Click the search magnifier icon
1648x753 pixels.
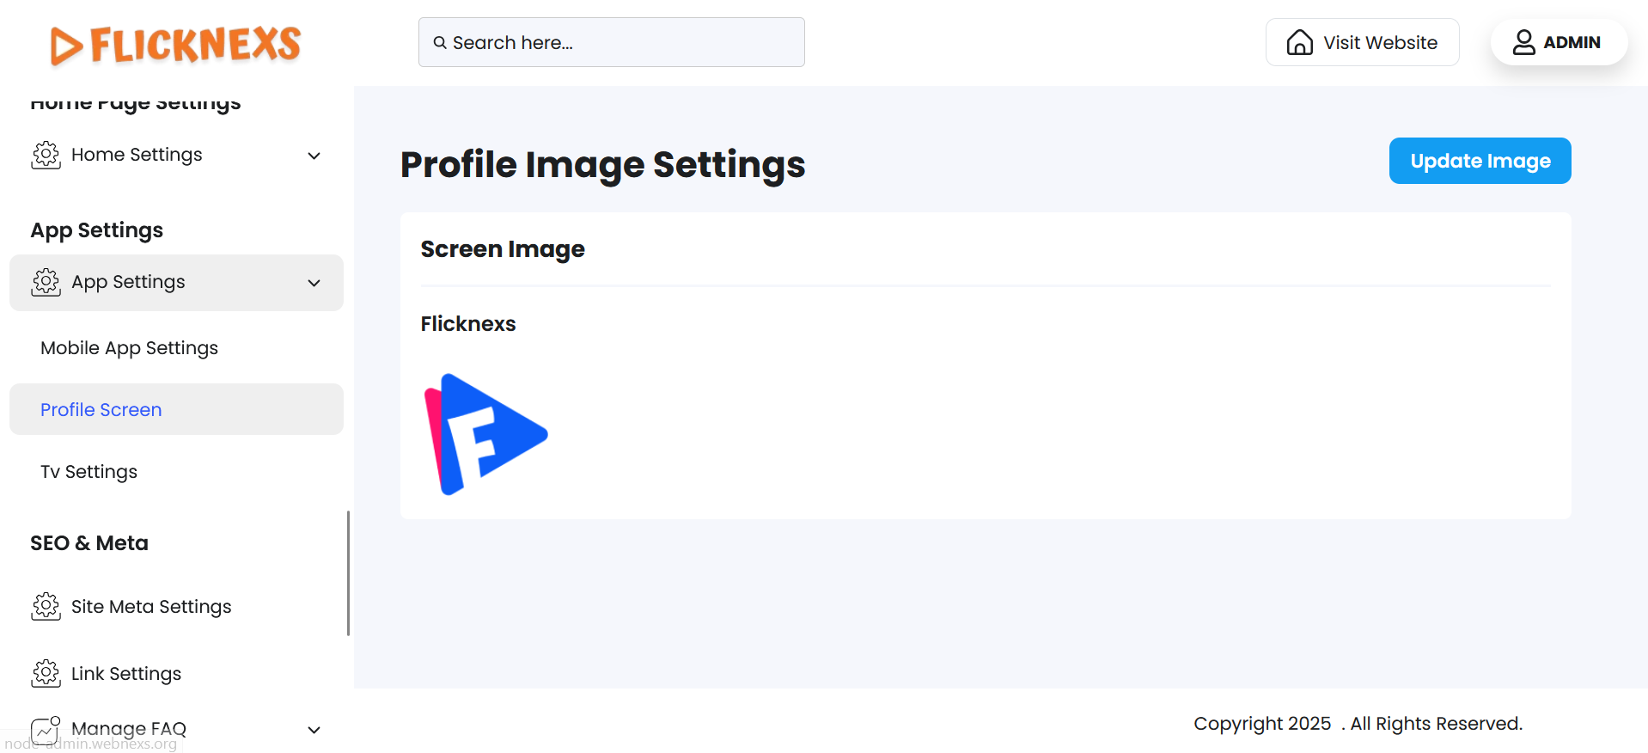440,43
